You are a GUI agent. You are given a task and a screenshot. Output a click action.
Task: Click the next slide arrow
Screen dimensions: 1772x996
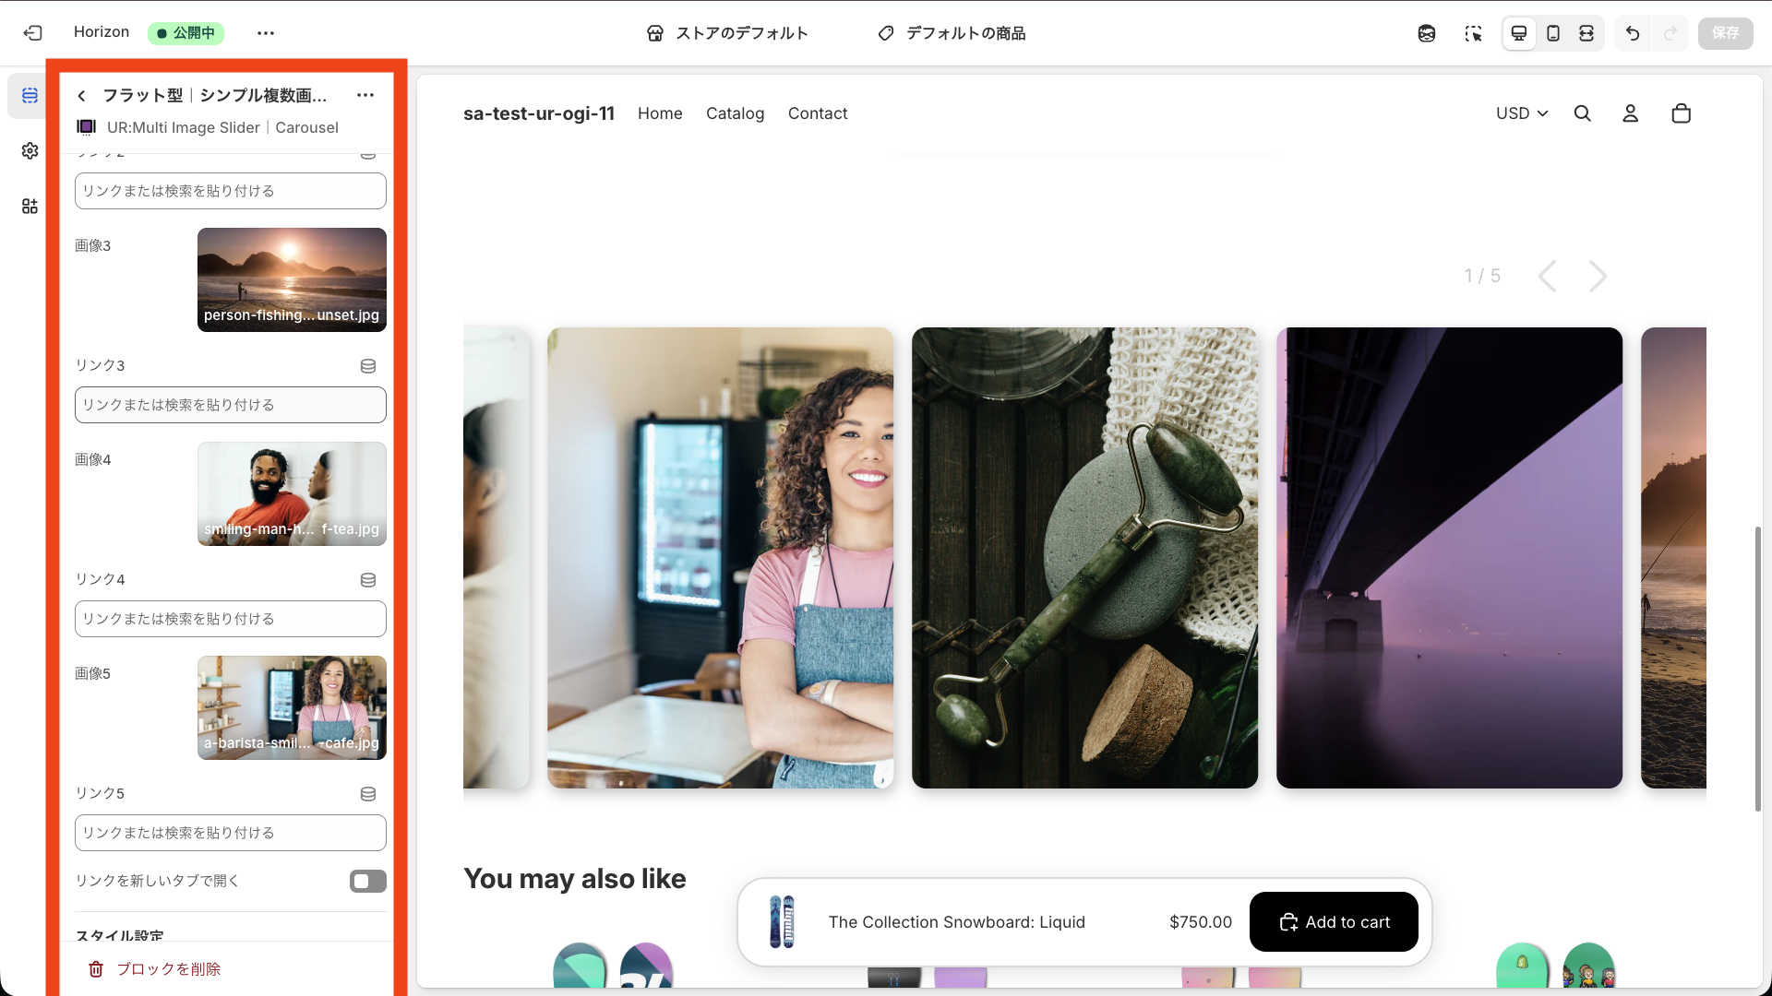1598,276
